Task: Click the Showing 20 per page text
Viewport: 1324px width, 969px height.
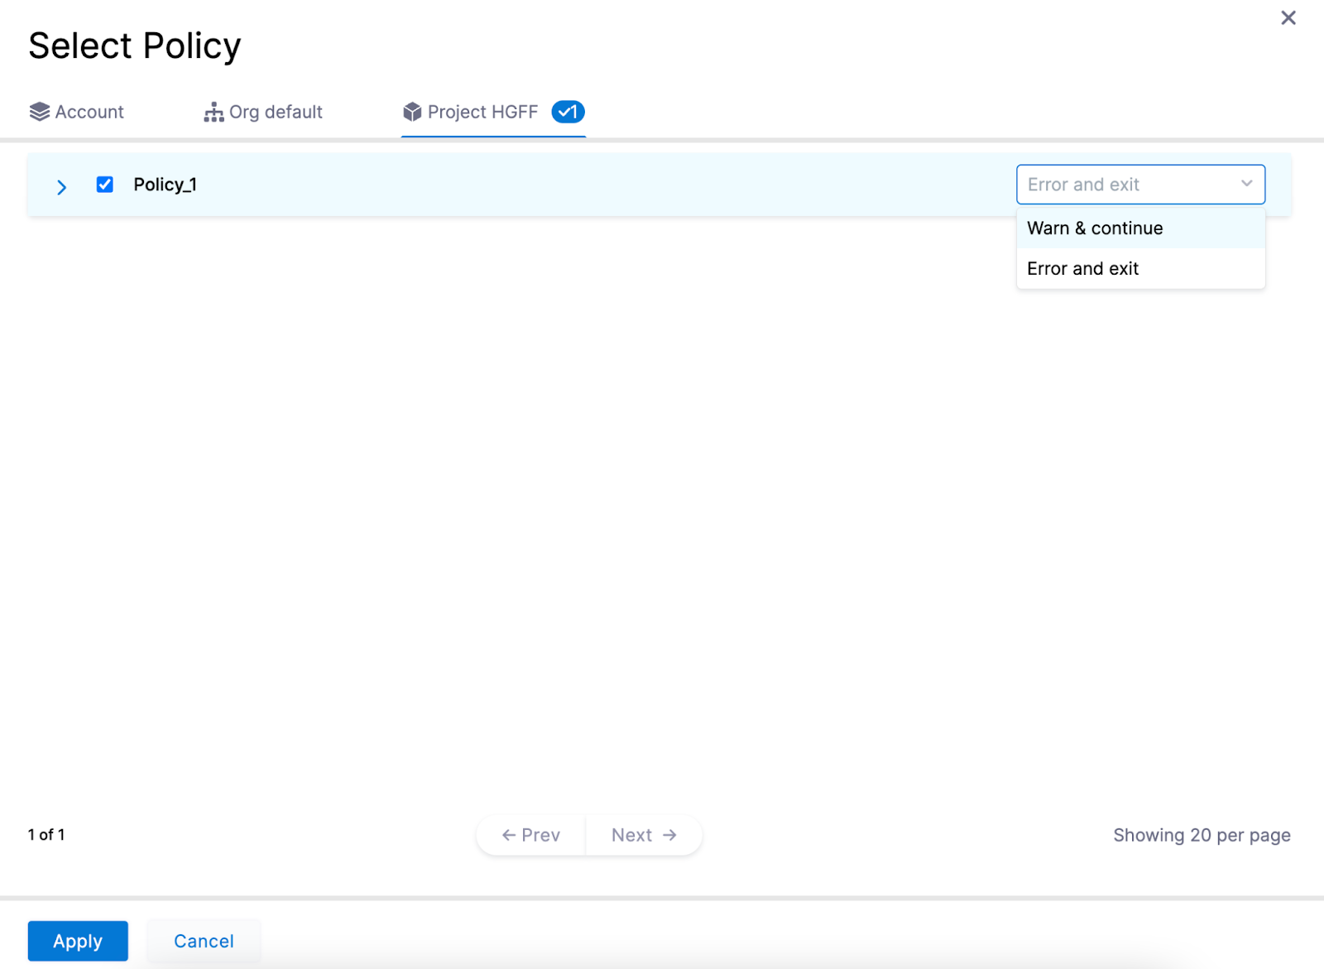Action: pos(1202,836)
